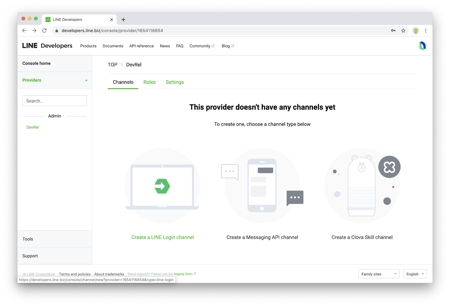Click the site lock icon in address bar

pos(57,31)
